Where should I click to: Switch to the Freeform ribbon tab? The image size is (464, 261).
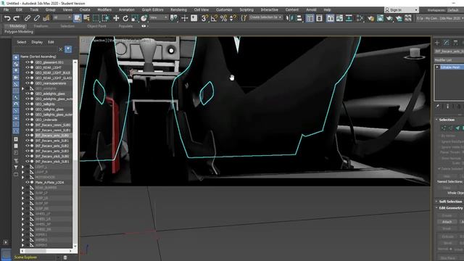click(x=41, y=26)
